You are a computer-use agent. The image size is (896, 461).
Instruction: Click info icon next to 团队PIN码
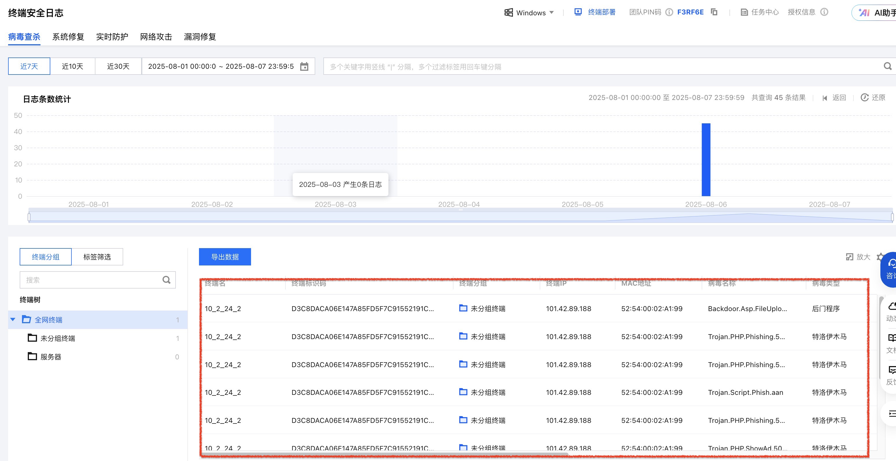point(669,12)
